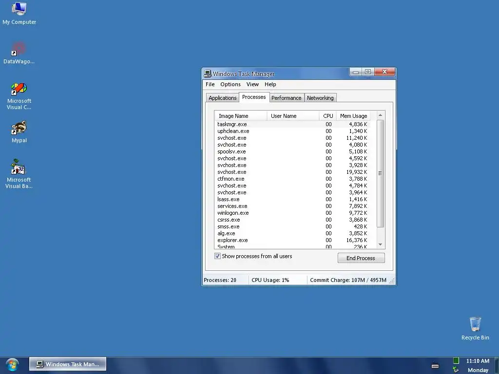Click the Windows Task Man... taskbar button

68,364
